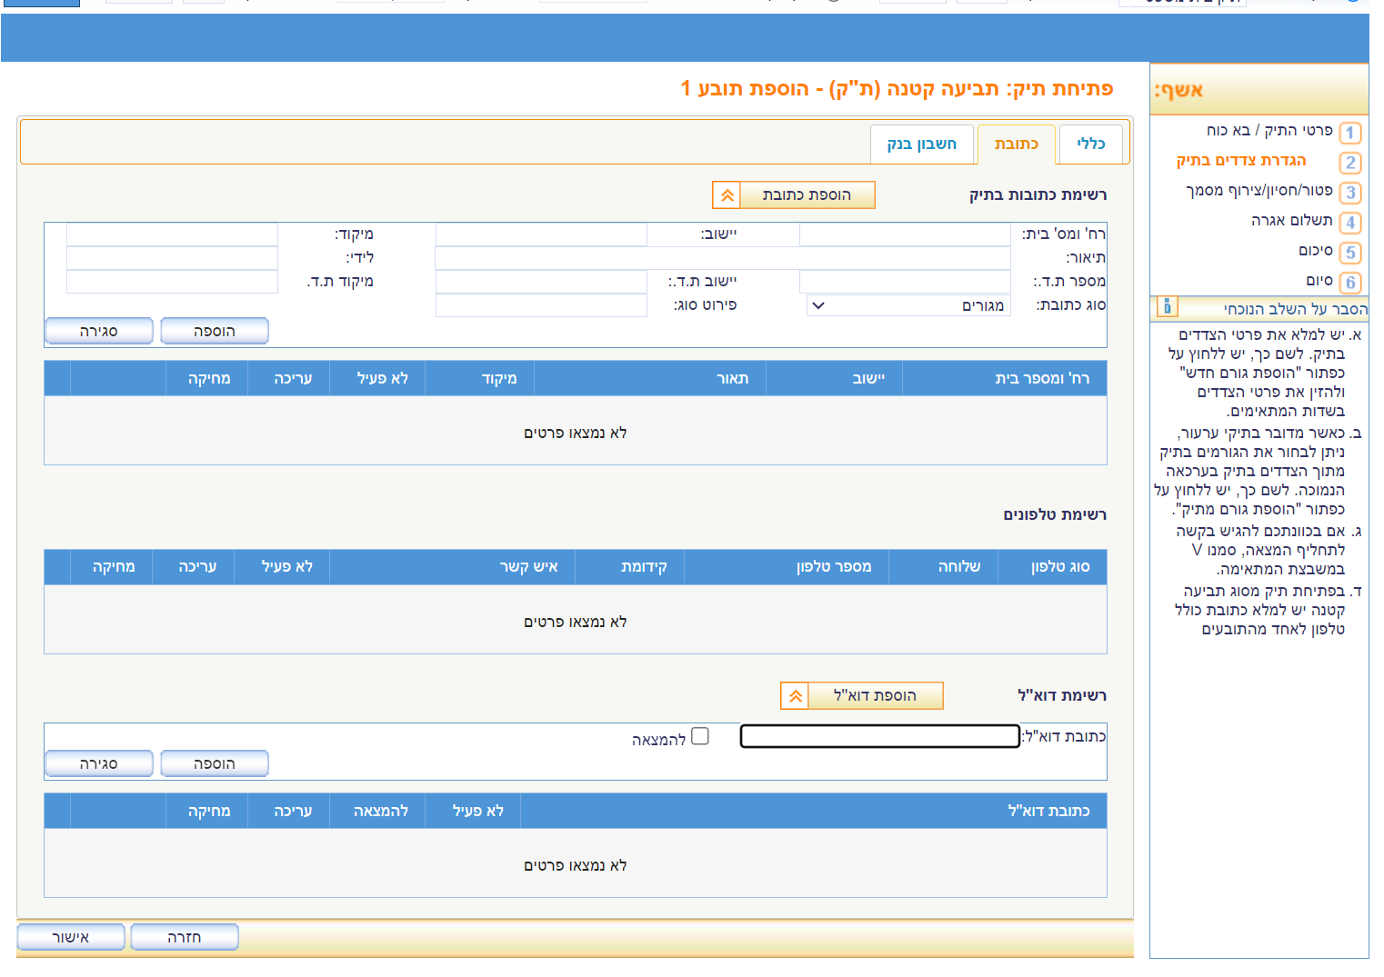Focus the יישוב input field
This screenshot has width=1384, height=977.
point(541,234)
